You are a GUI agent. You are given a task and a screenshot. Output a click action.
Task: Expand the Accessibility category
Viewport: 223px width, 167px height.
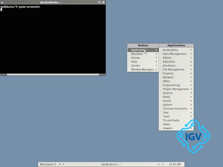[176, 50]
